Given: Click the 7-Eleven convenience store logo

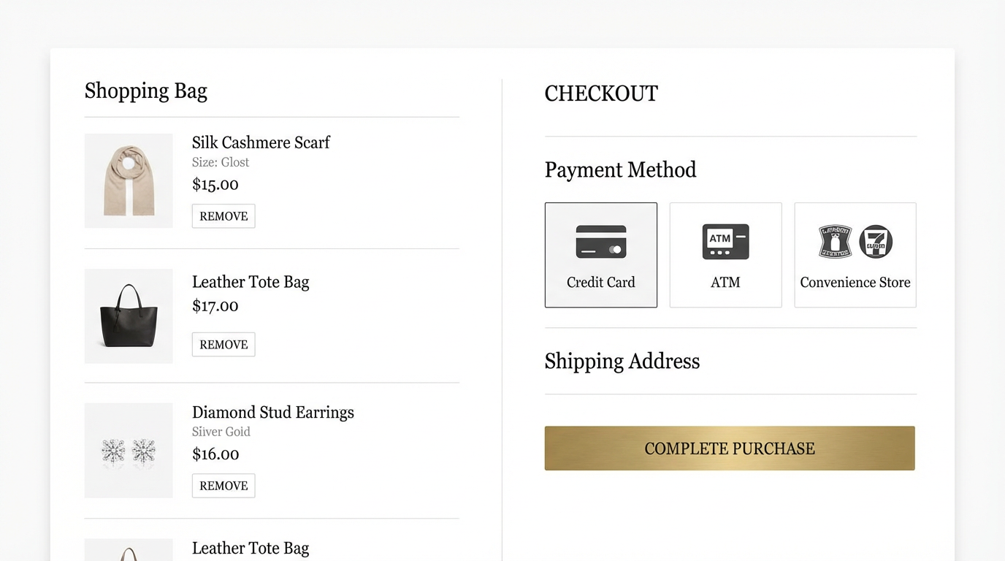Looking at the screenshot, I should [875, 242].
